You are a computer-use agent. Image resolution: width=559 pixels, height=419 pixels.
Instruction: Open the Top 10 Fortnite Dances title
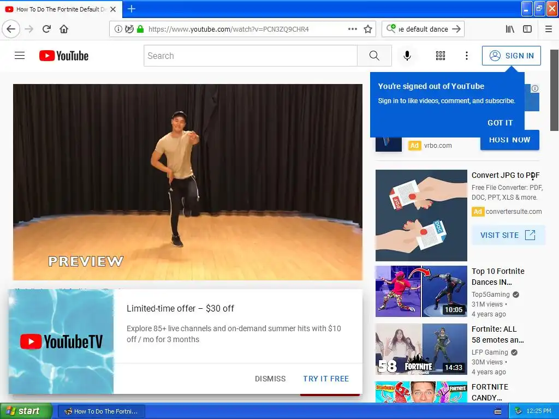click(498, 277)
